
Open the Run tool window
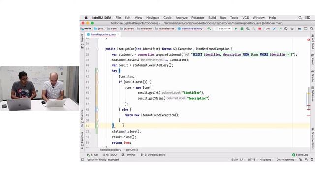92,155
